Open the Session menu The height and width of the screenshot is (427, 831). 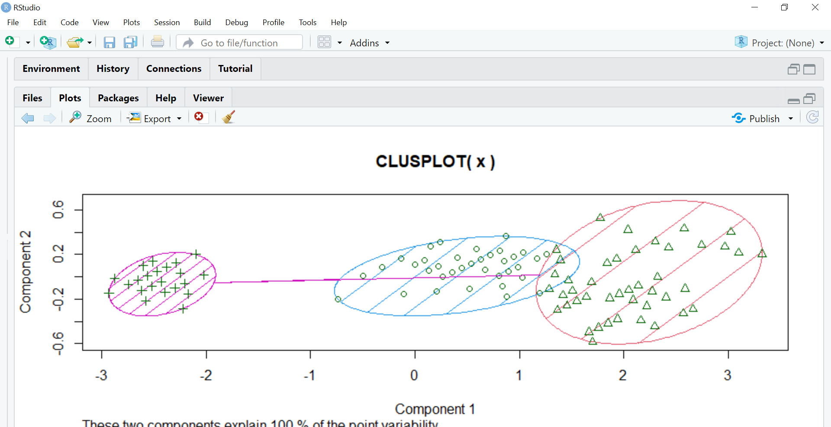(167, 22)
